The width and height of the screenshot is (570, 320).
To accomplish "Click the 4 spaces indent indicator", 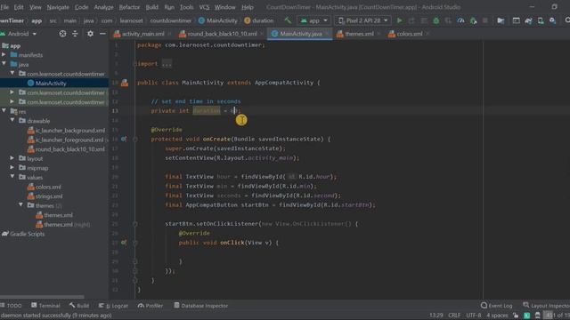I will [x=497, y=316].
